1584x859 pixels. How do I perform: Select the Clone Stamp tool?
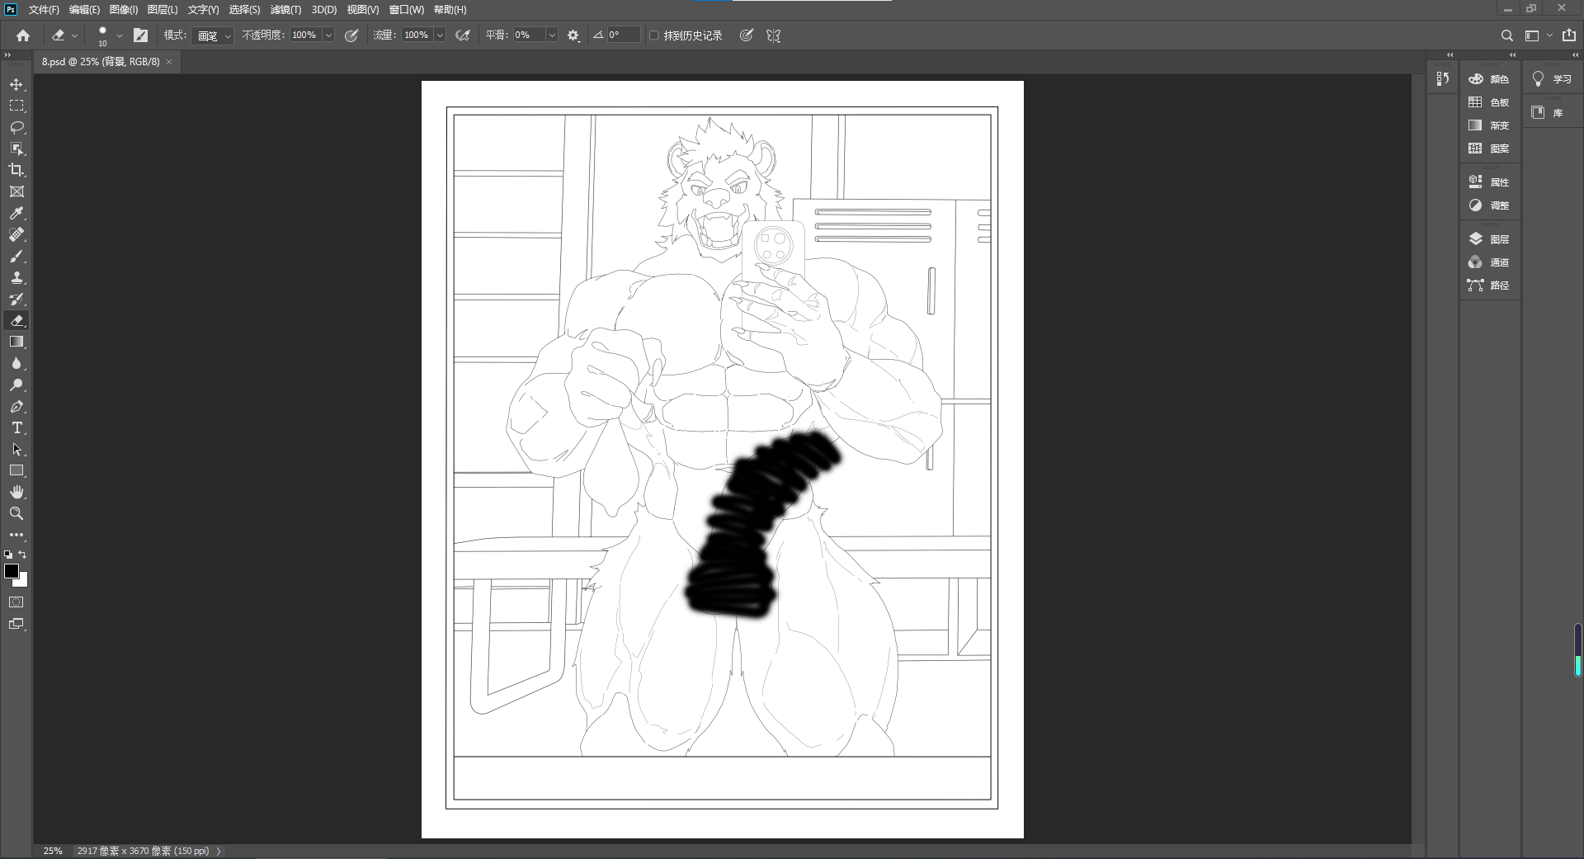[16, 277]
